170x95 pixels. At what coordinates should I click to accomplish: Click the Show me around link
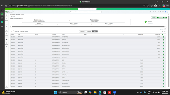click(x=163, y=30)
